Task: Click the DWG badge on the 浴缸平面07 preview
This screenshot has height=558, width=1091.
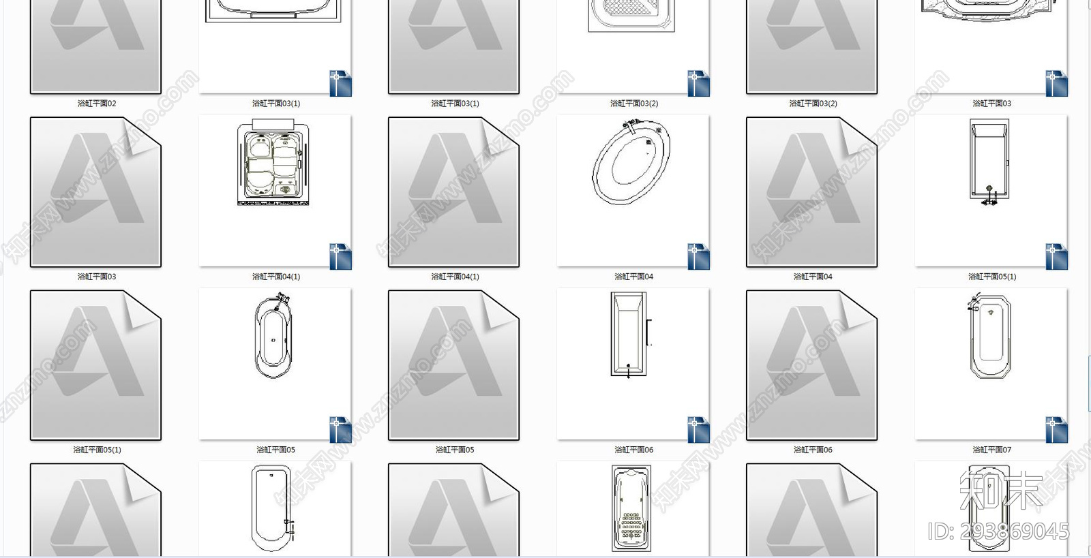Action: coord(1056,429)
